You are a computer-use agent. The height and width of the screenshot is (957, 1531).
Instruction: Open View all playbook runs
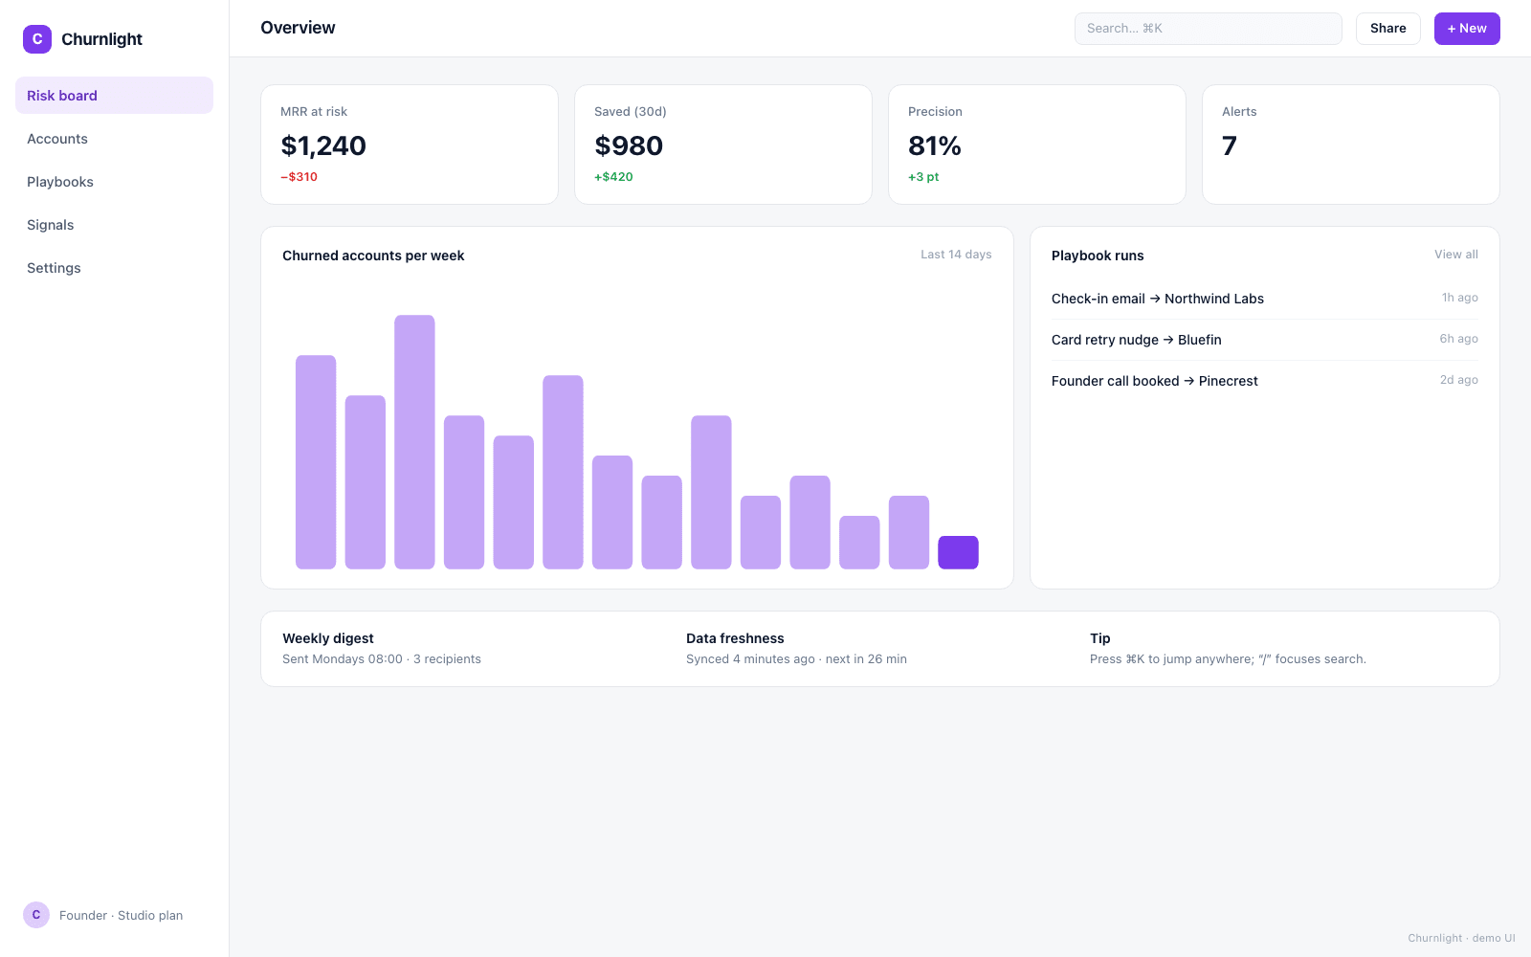[x=1455, y=255]
